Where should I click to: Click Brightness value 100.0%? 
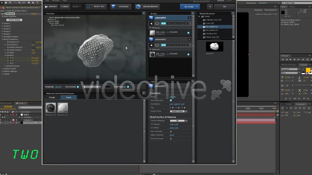point(58,87)
